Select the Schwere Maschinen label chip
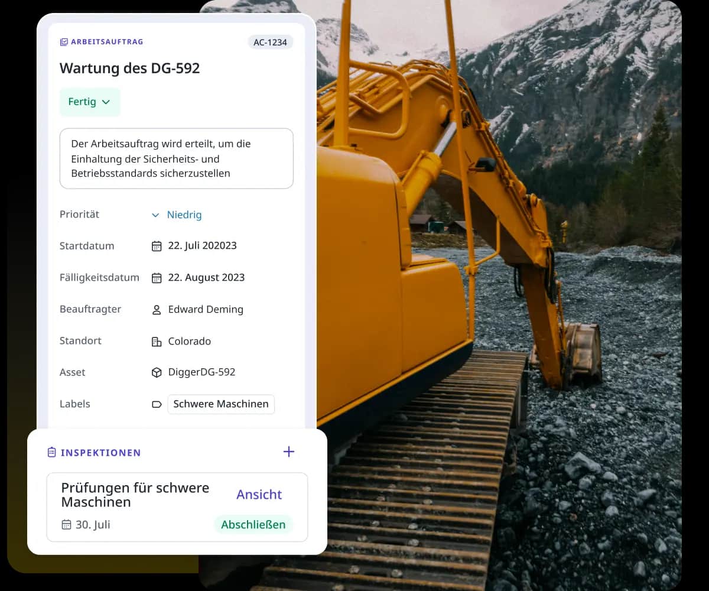Image resolution: width=709 pixels, height=591 pixels. (x=221, y=404)
